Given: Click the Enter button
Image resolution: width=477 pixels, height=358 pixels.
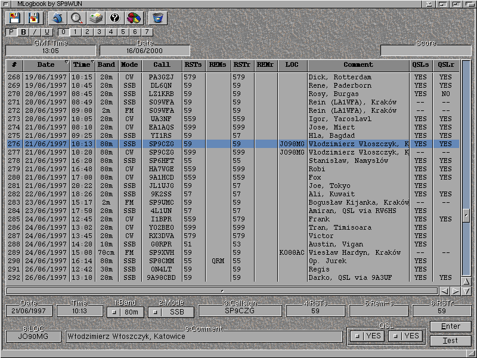Looking at the screenshot, I should pyautogui.click(x=451, y=326).
